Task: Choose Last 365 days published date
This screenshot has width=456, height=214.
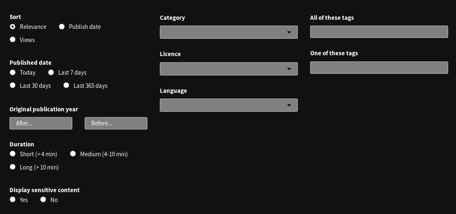Action: click(x=66, y=85)
